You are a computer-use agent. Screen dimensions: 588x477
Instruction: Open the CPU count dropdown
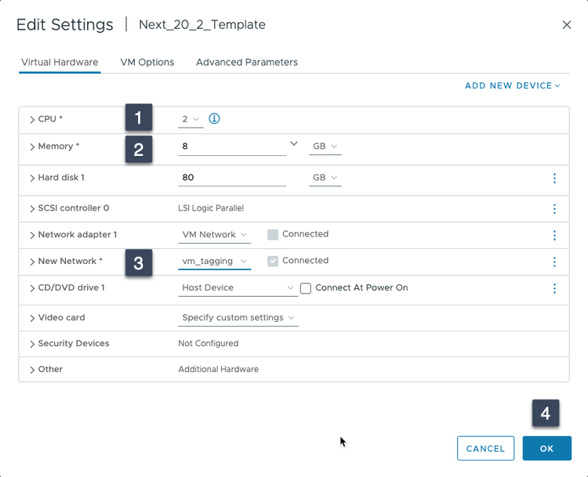(191, 119)
